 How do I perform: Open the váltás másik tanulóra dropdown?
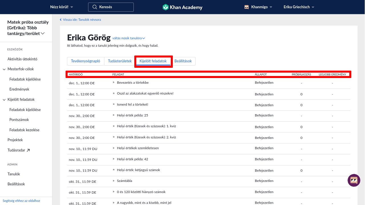129,38
